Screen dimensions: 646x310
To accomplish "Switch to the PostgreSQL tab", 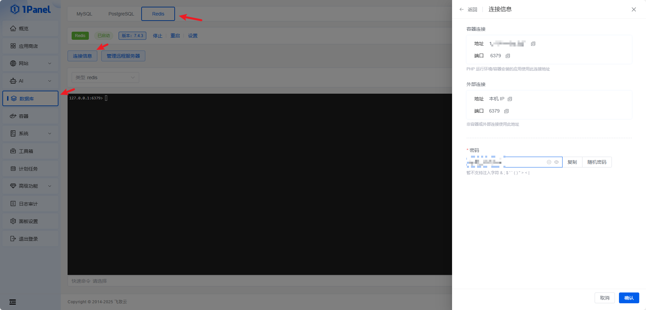I will (x=121, y=14).
